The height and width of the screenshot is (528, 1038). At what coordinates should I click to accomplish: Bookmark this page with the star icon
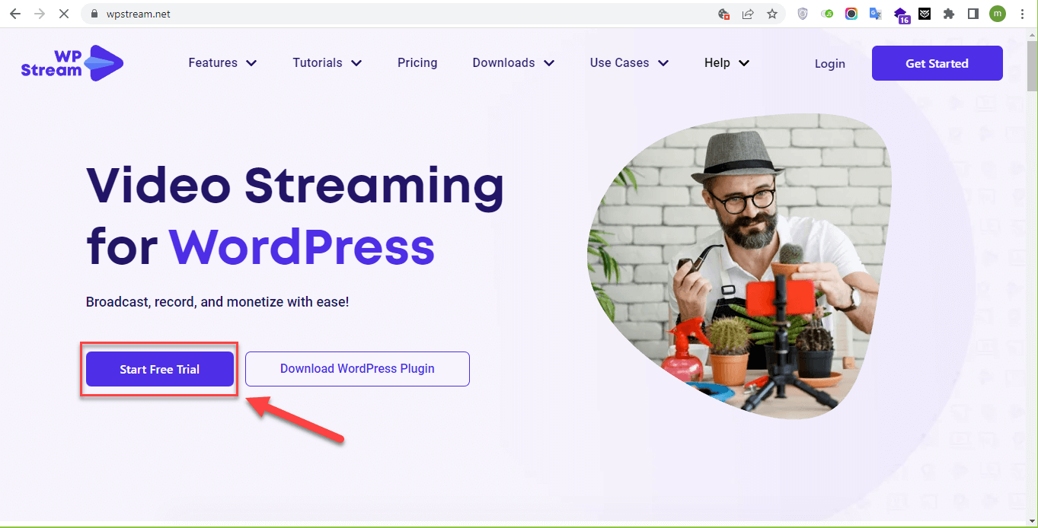point(772,14)
